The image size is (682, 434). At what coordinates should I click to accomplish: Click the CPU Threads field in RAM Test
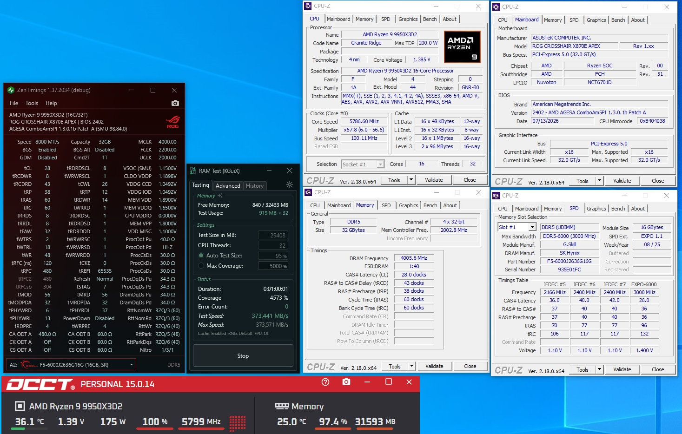273,245
